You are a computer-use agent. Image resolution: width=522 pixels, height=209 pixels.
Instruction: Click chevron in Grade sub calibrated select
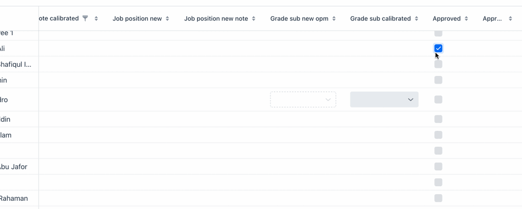(x=411, y=99)
